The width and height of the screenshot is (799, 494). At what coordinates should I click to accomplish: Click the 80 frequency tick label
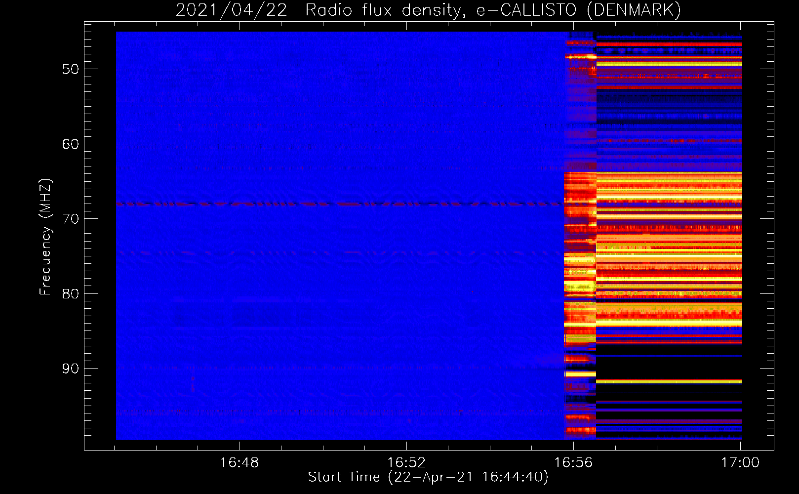point(71,294)
